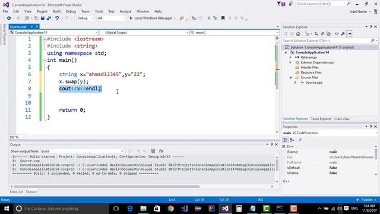Click the toolbar Bookmark icon
This screenshot has width=380, height=214.
point(223,18)
